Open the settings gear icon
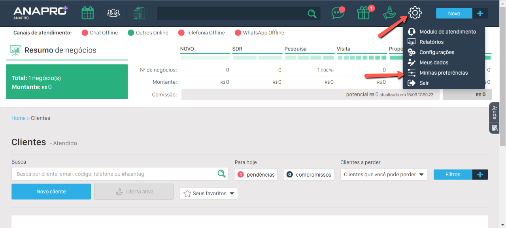 [415, 13]
